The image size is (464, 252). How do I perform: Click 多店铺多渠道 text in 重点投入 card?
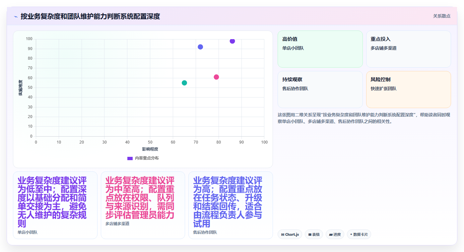(x=383, y=48)
